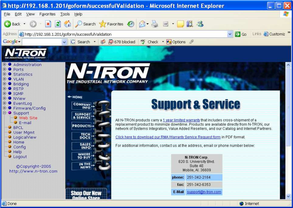293x208 pixels.
Task: Click the spell Check button
Action: point(150,42)
